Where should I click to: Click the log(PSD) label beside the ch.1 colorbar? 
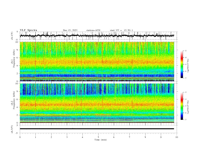(188, 65)
